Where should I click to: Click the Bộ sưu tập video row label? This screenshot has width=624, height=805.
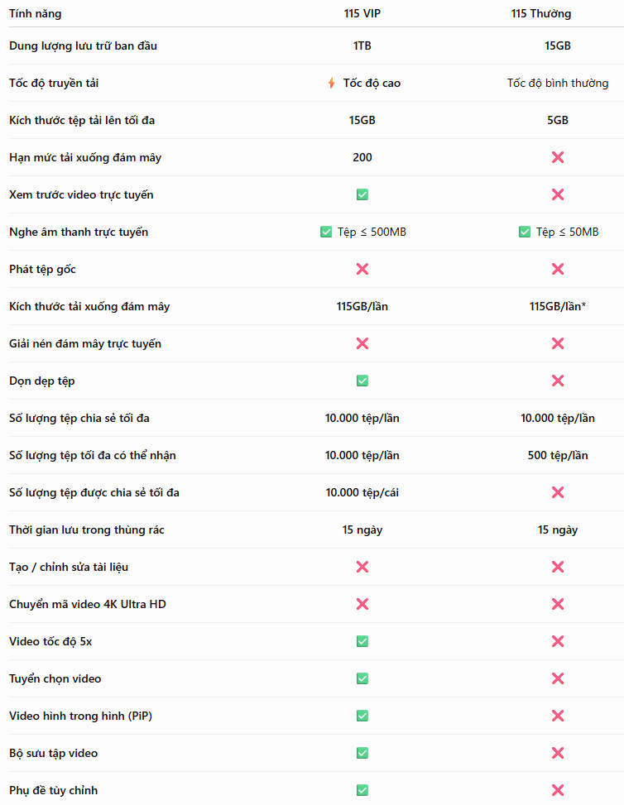(x=54, y=753)
